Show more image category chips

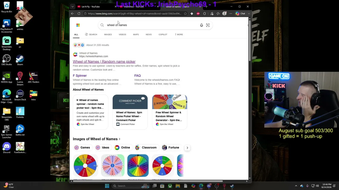tap(187, 148)
